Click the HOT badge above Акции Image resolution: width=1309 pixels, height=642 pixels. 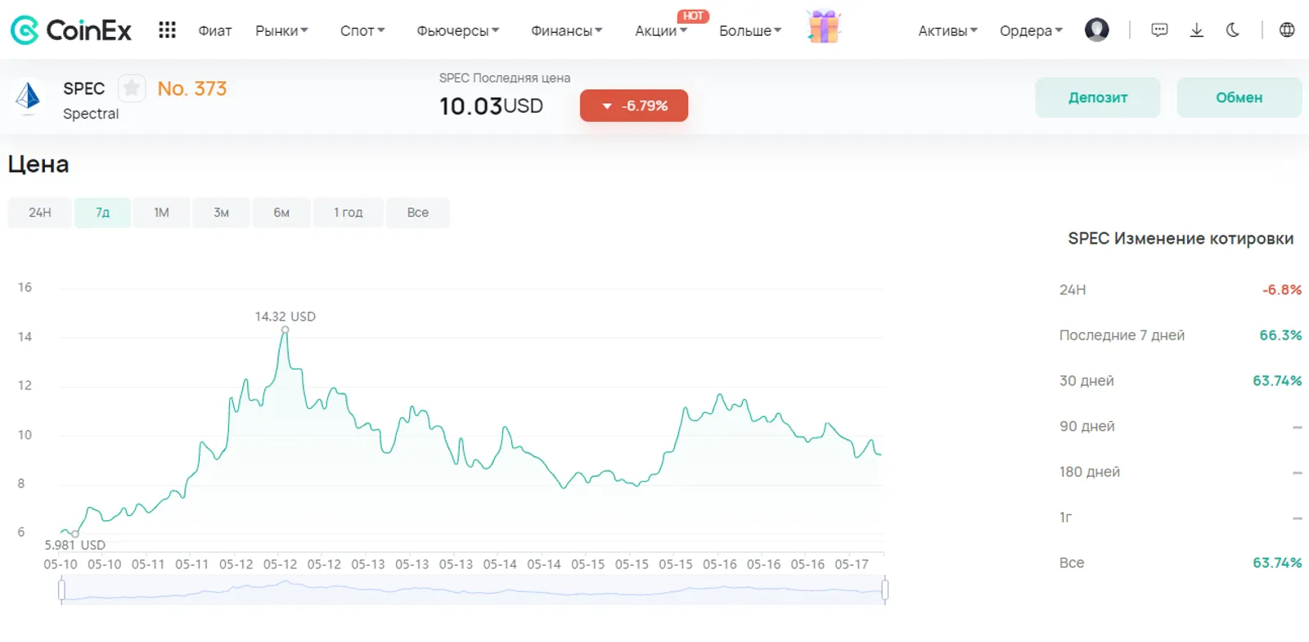[693, 16]
